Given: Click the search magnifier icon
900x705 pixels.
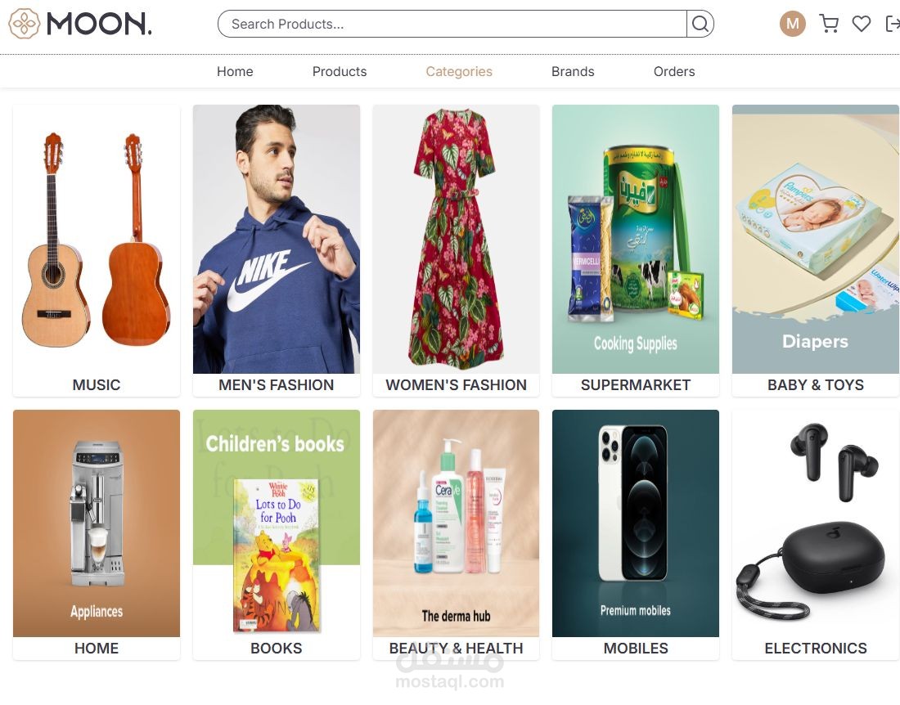Looking at the screenshot, I should 700,24.
